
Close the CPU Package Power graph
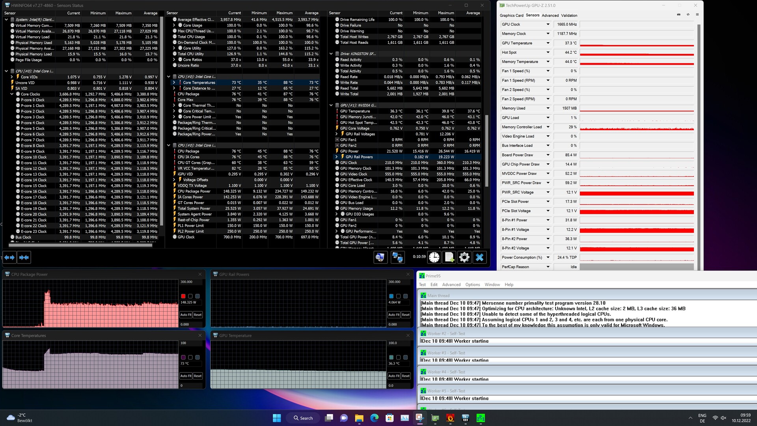point(200,274)
